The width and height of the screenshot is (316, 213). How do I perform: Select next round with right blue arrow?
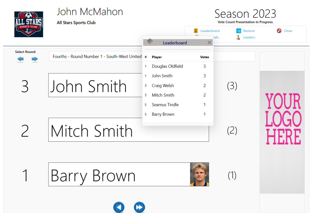[x=35, y=59]
